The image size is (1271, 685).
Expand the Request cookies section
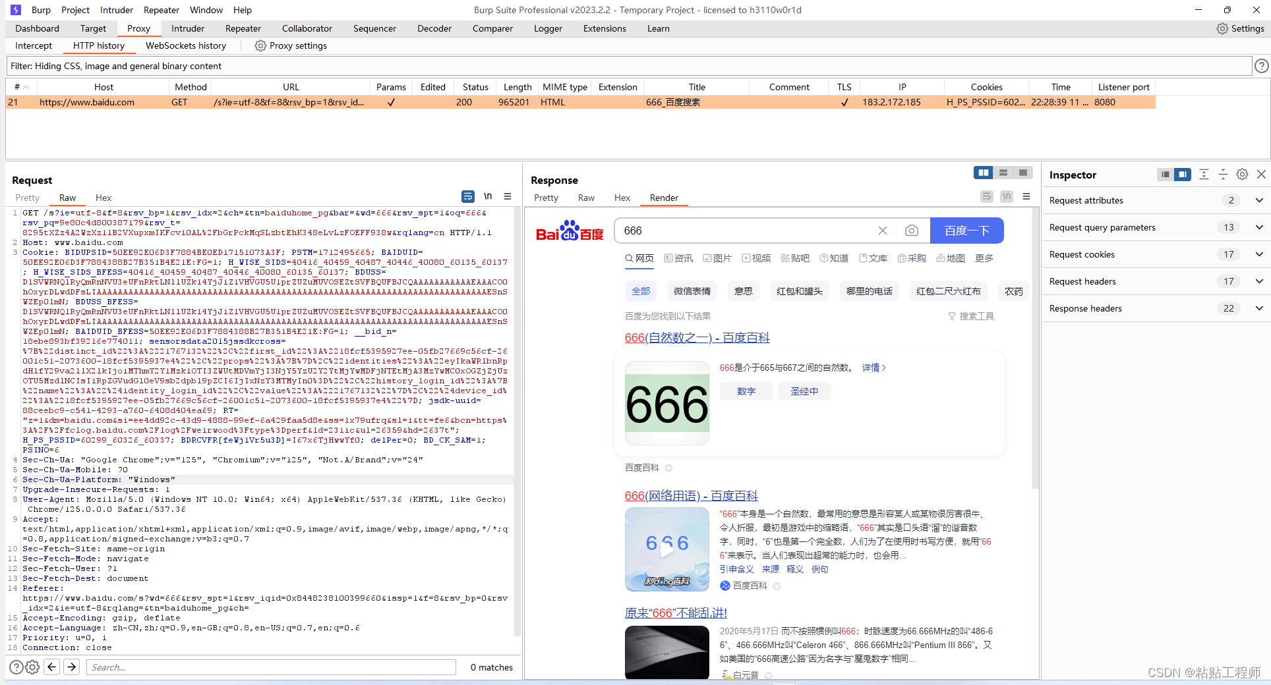(1154, 254)
